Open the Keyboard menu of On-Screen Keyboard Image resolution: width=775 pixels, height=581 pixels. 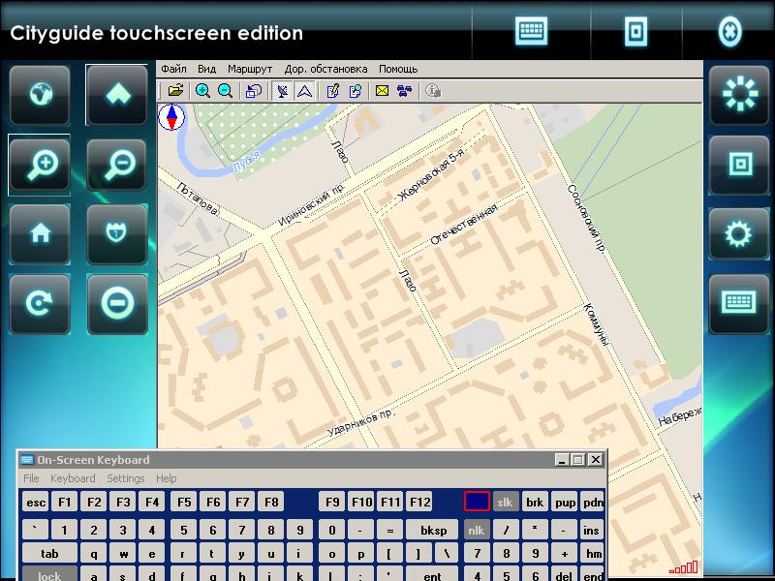(73, 478)
